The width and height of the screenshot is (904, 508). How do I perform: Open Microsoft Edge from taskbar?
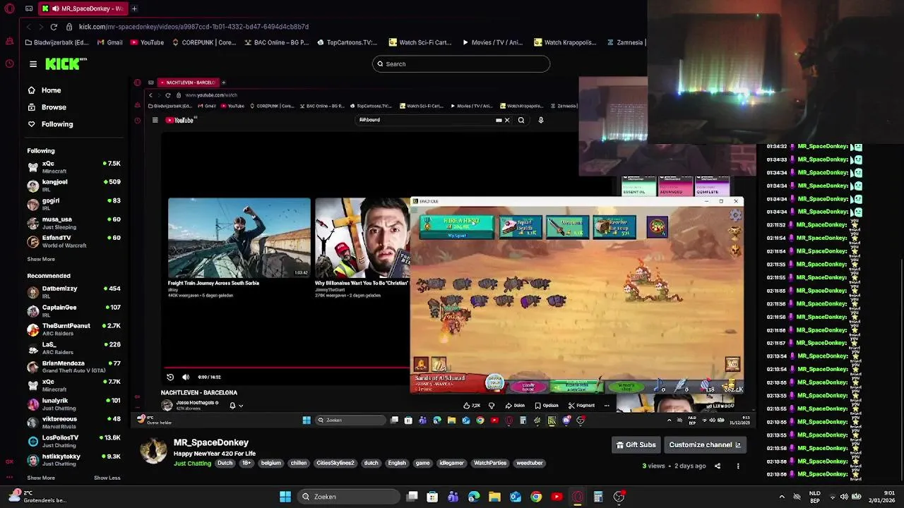[474, 497]
